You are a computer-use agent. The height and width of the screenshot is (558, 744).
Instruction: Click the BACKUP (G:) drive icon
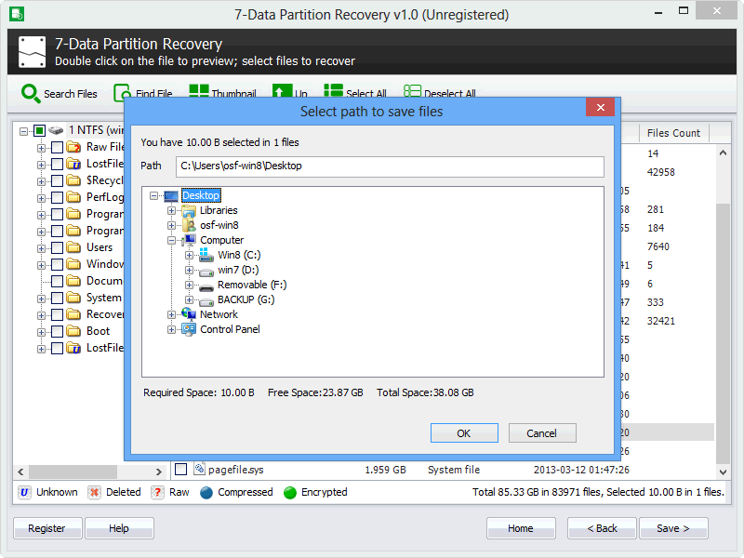tap(206, 299)
